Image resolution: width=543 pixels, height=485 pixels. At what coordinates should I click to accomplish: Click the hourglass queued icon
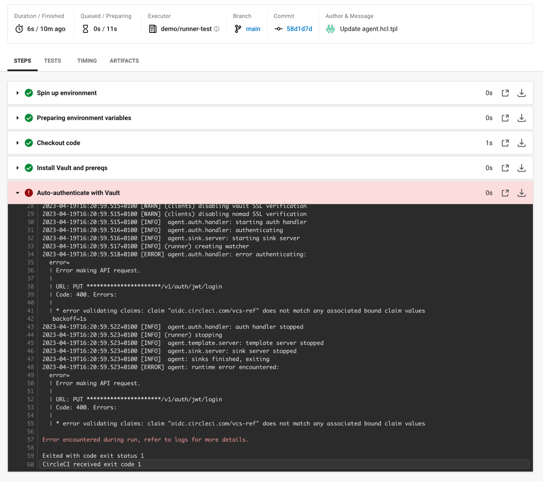tap(85, 29)
